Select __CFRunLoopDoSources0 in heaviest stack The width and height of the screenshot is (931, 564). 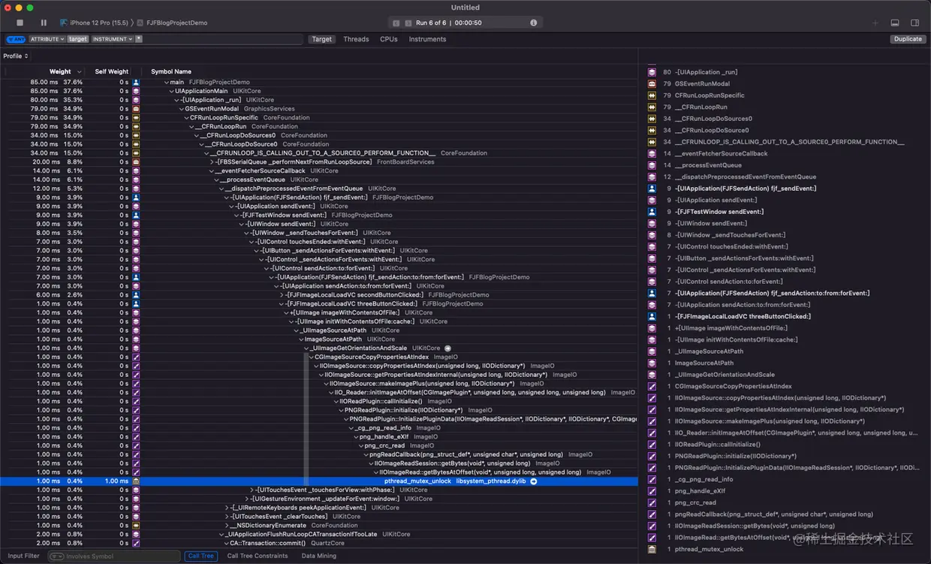coord(713,119)
